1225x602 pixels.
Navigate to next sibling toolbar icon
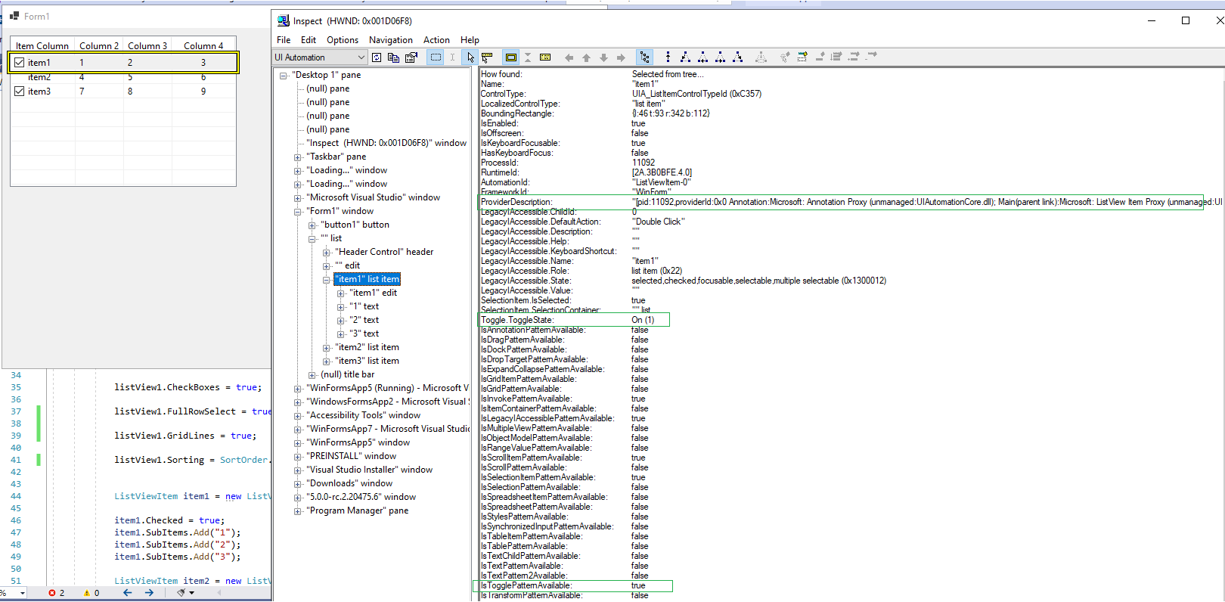click(x=721, y=57)
